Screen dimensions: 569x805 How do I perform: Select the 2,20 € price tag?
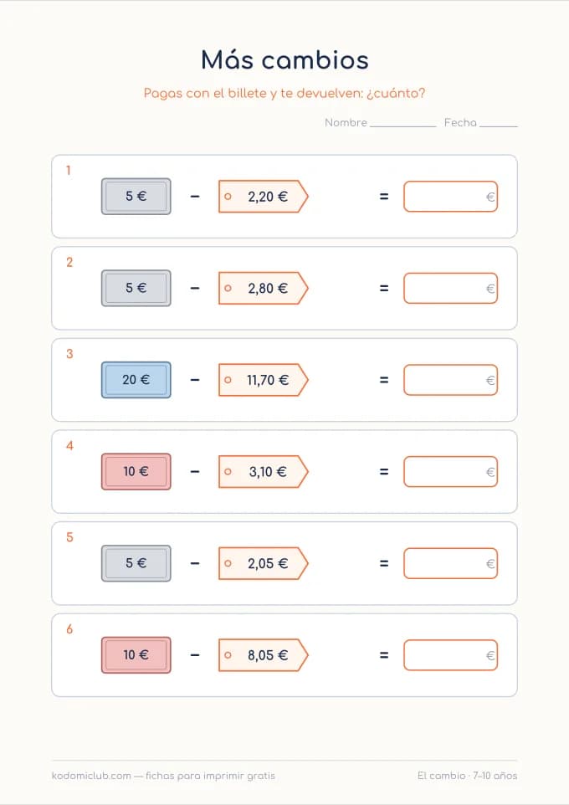point(263,196)
